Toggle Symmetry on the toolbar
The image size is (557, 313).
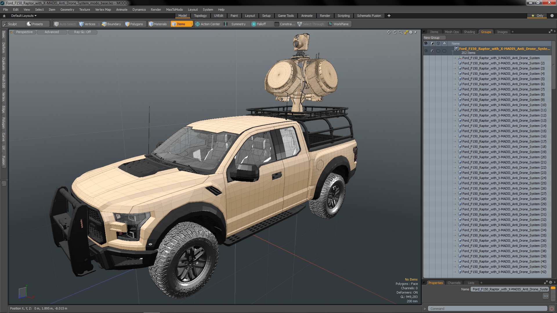(x=236, y=24)
